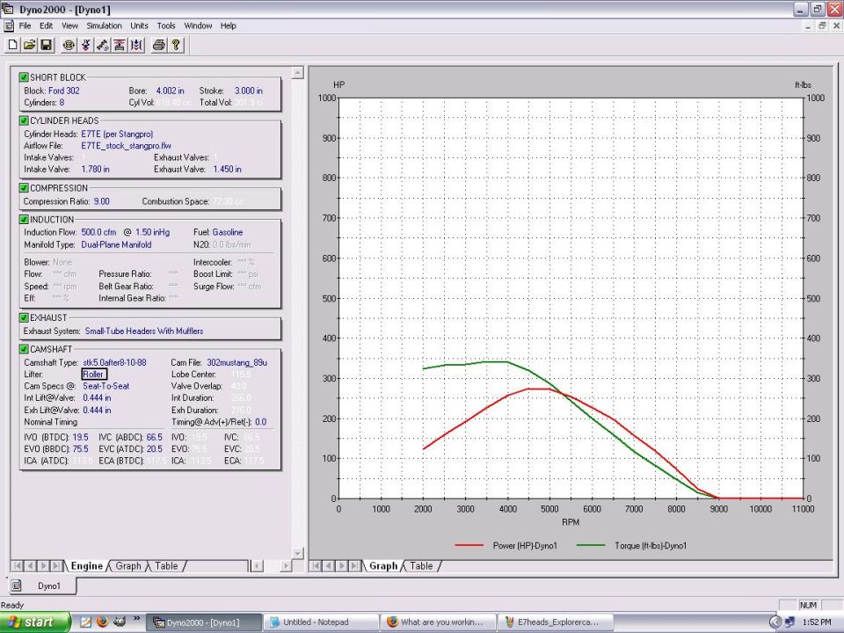This screenshot has width=844, height=633.
Task: Open the File menu
Action: click(25, 25)
